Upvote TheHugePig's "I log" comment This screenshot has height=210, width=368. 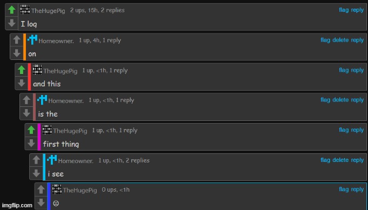point(11,10)
